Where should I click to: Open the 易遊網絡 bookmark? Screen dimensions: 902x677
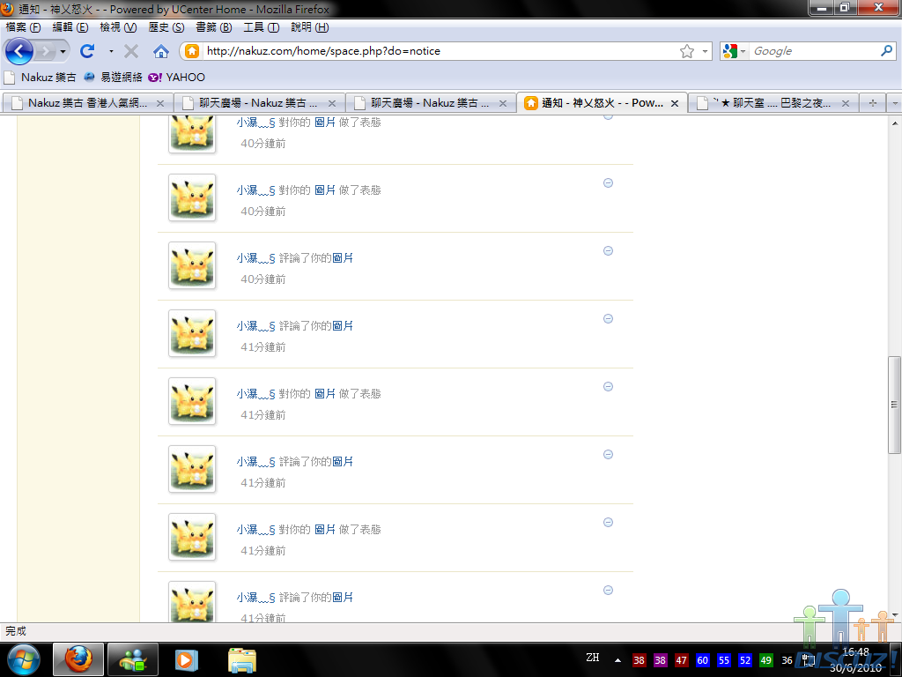pos(113,78)
